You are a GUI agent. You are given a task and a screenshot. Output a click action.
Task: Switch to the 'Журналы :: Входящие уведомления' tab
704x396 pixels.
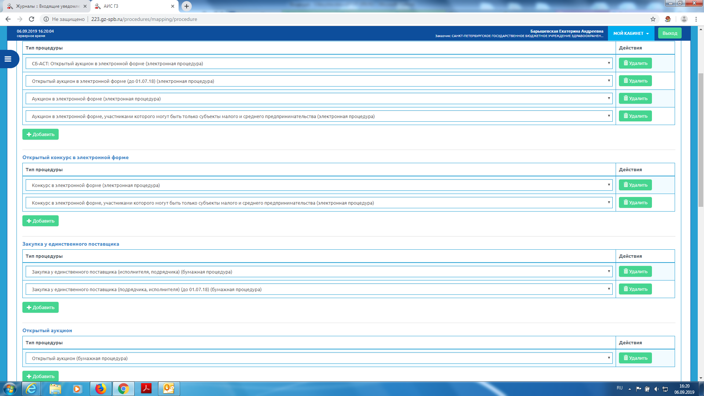click(x=48, y=6)
